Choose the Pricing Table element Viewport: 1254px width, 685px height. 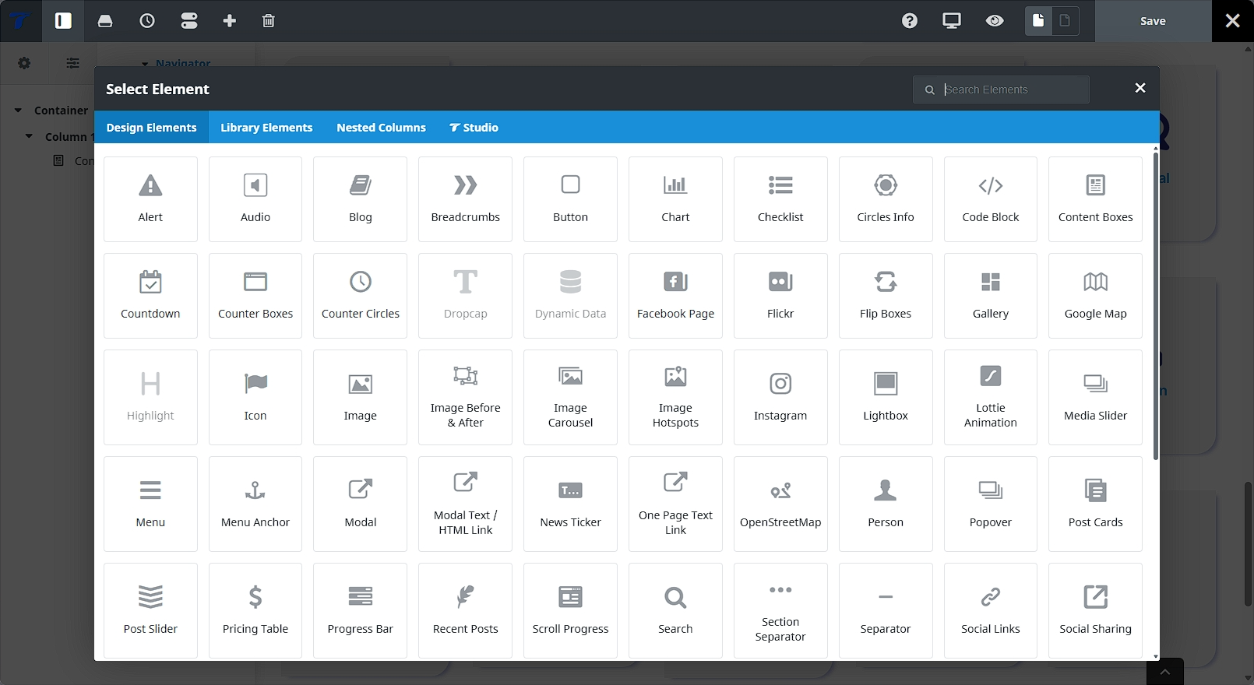(x=255, y=610)
